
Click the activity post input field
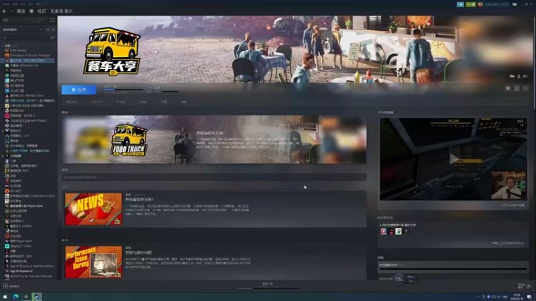(x=214, y=177)
